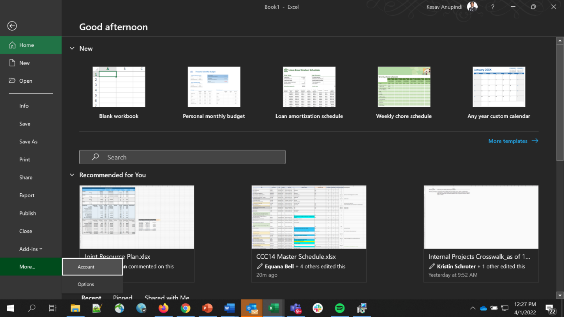Open Any year custom calendar template
The width and height of the screenshot is (564, 317).
[x=499, y=93]
